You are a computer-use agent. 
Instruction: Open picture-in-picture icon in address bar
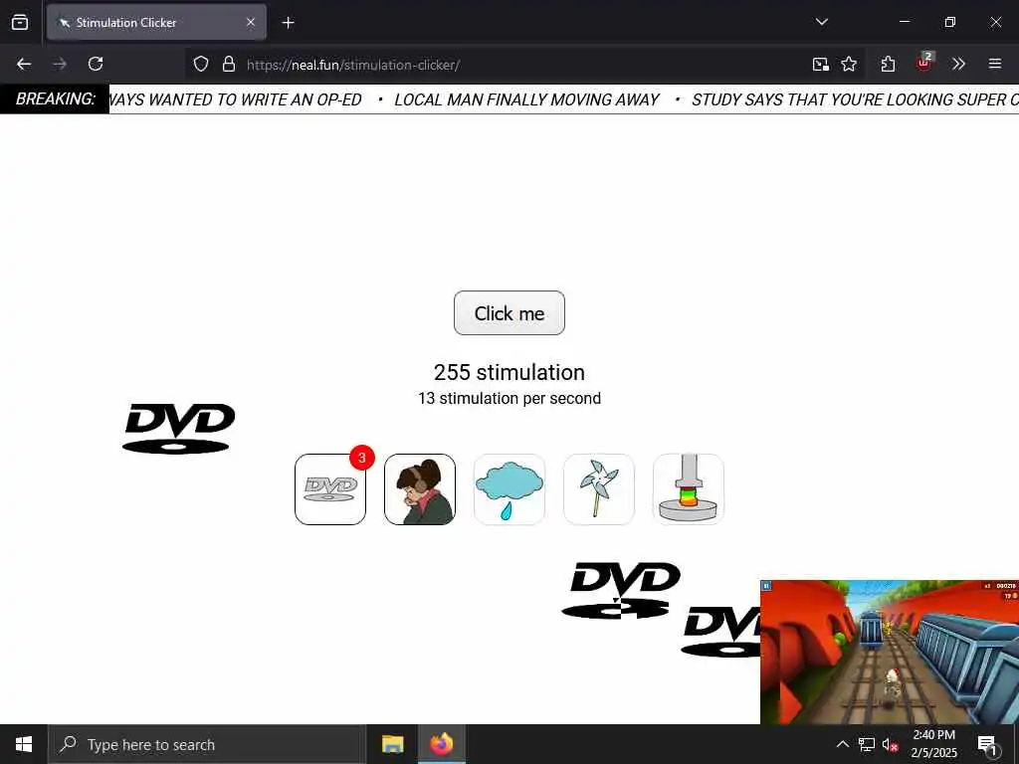pyautogui.click(x=821, y=64)
